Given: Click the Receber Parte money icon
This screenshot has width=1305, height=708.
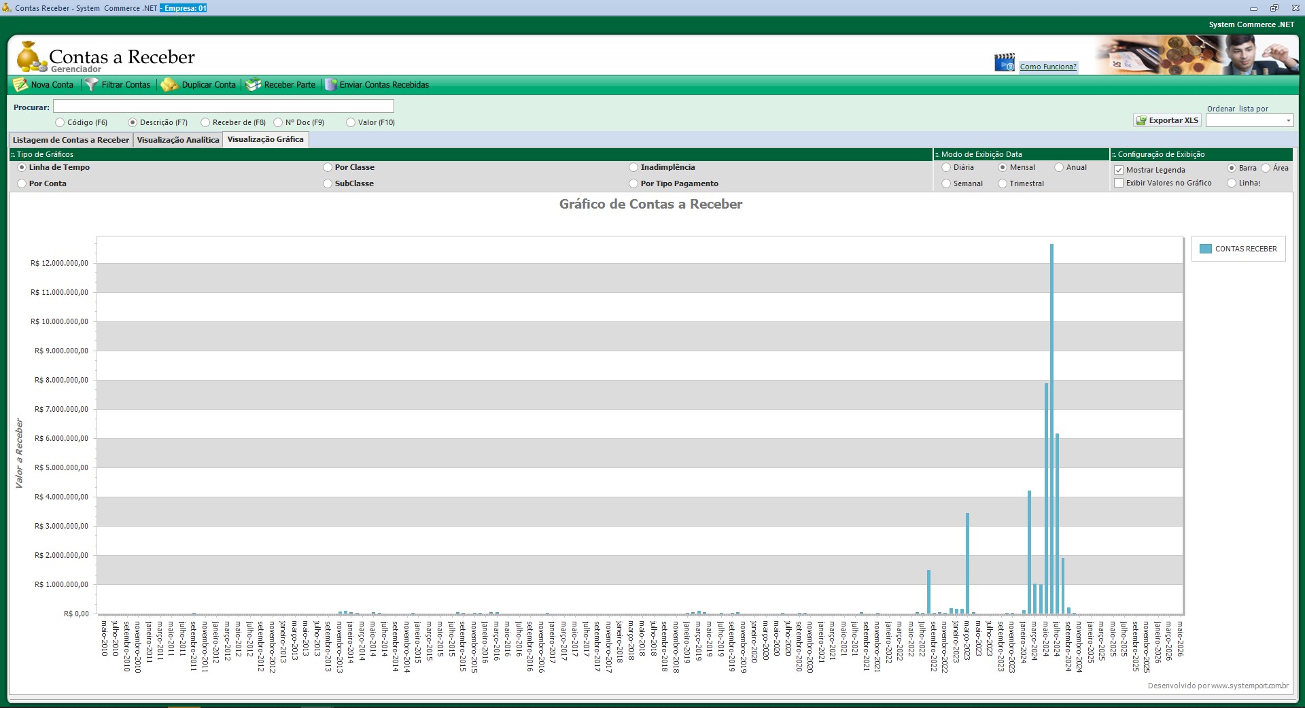Looking at the screenshot, I should (253, 85).
